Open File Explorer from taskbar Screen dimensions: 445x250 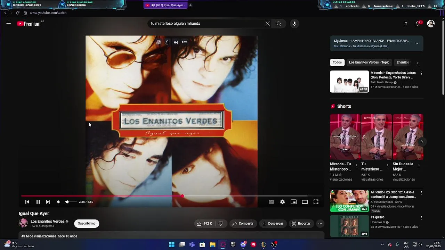pos(212,244)
